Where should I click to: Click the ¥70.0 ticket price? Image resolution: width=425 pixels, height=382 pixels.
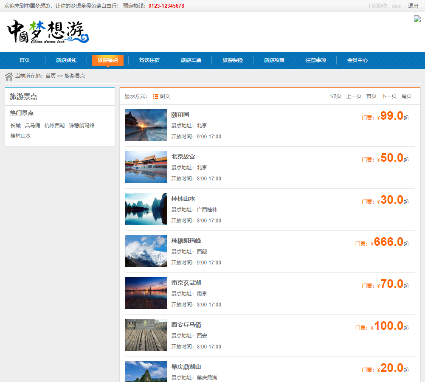point(390,284)
